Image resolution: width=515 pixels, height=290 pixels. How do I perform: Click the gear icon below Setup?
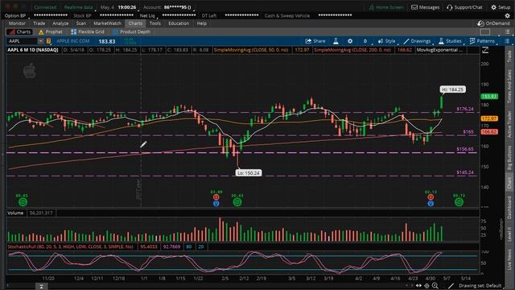click(x=508, y=15)
